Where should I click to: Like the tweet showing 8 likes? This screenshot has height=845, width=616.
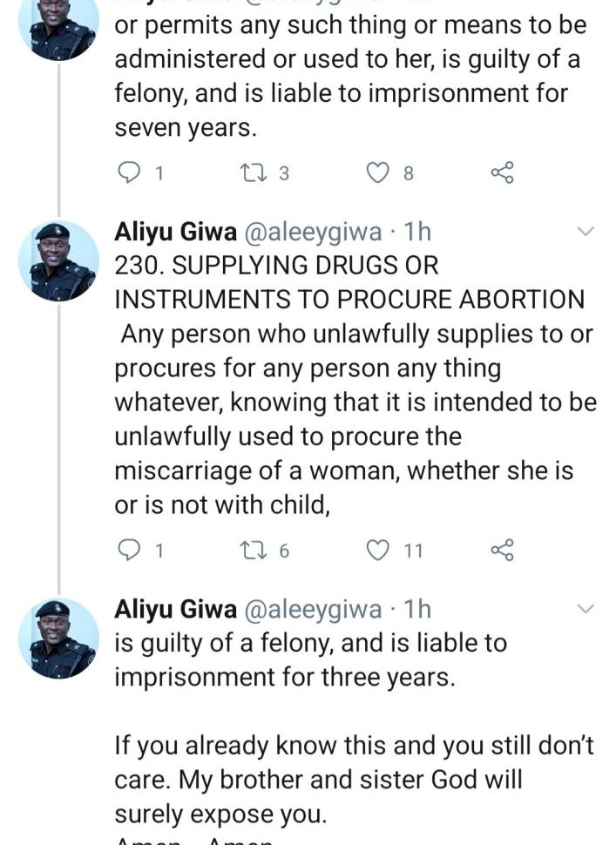coord(376,172)
